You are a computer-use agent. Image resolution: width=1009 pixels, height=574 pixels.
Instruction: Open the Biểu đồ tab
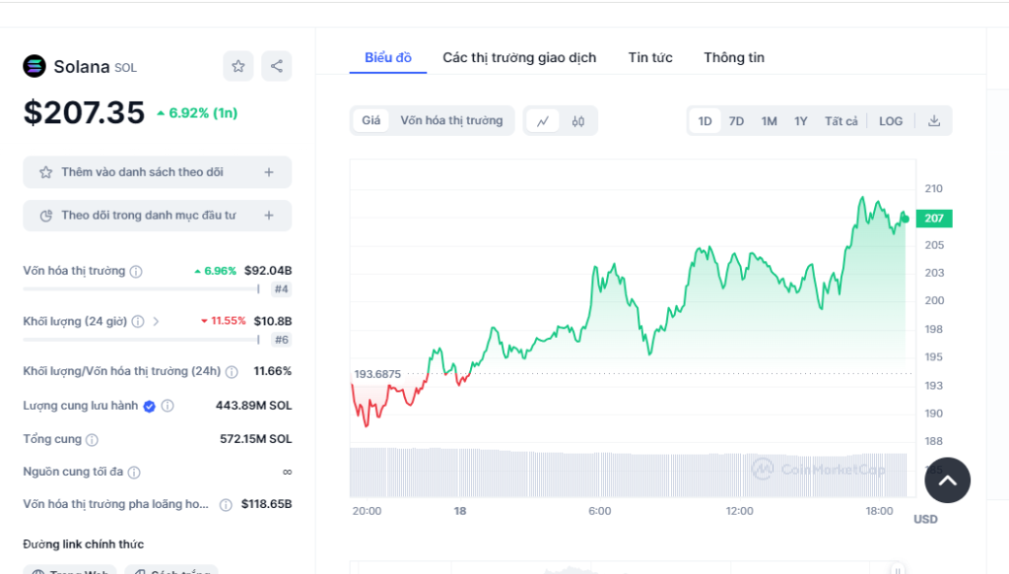tap(388, 57)
